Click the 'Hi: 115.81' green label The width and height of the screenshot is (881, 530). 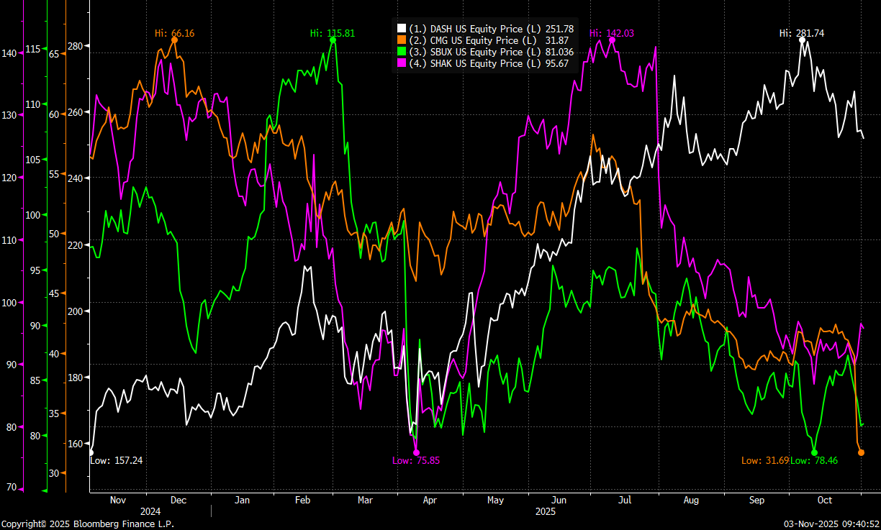[333, 33]
